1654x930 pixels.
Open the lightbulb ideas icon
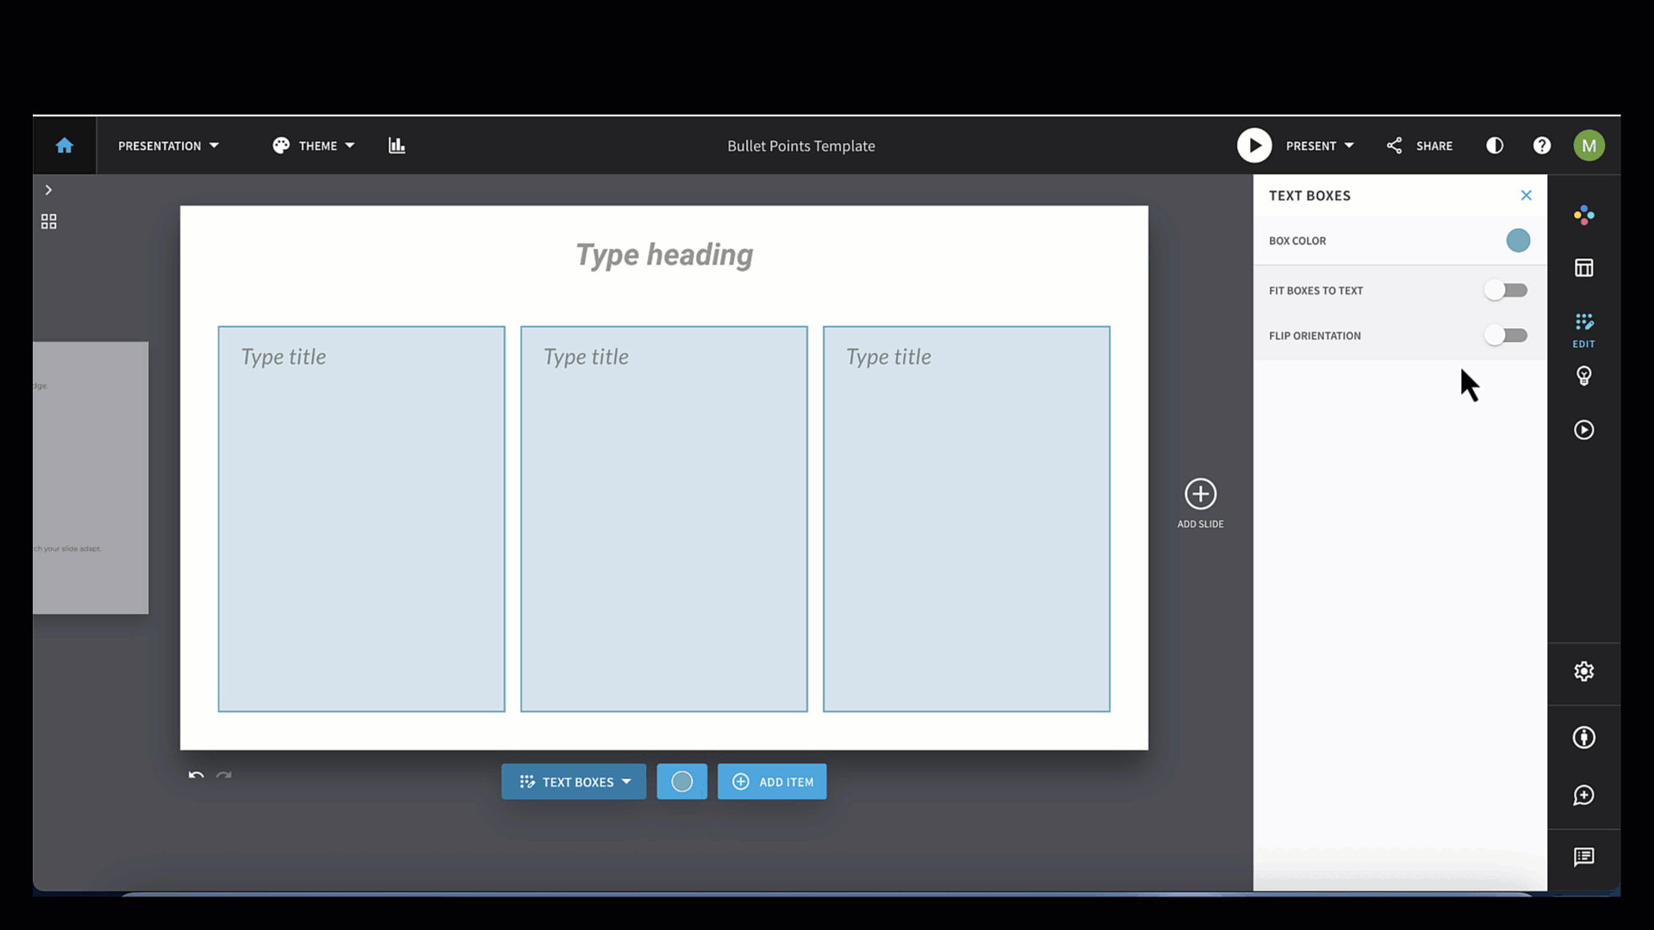coord(1583,375)
